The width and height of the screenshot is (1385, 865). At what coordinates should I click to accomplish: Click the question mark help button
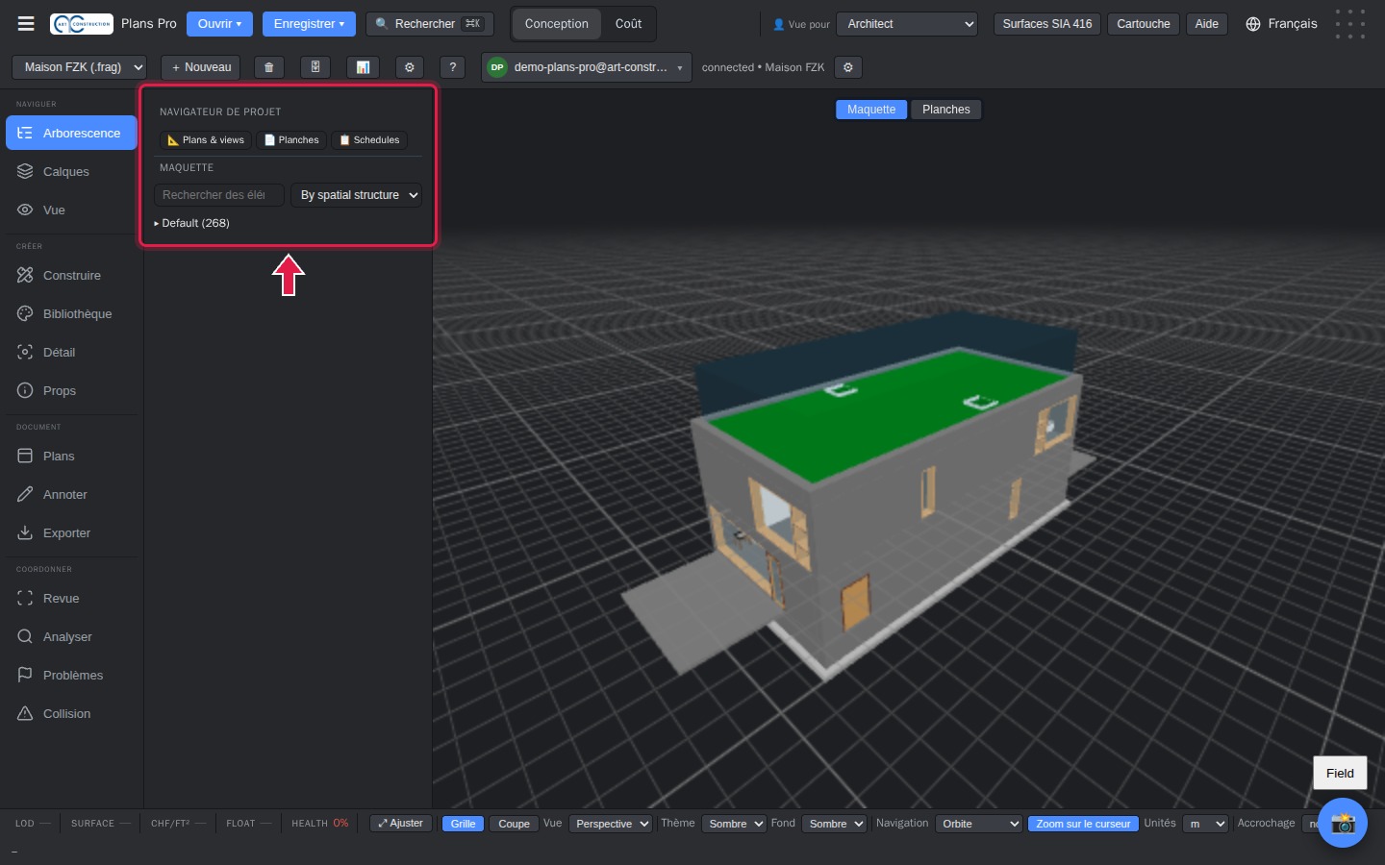(x=453, y=67)
